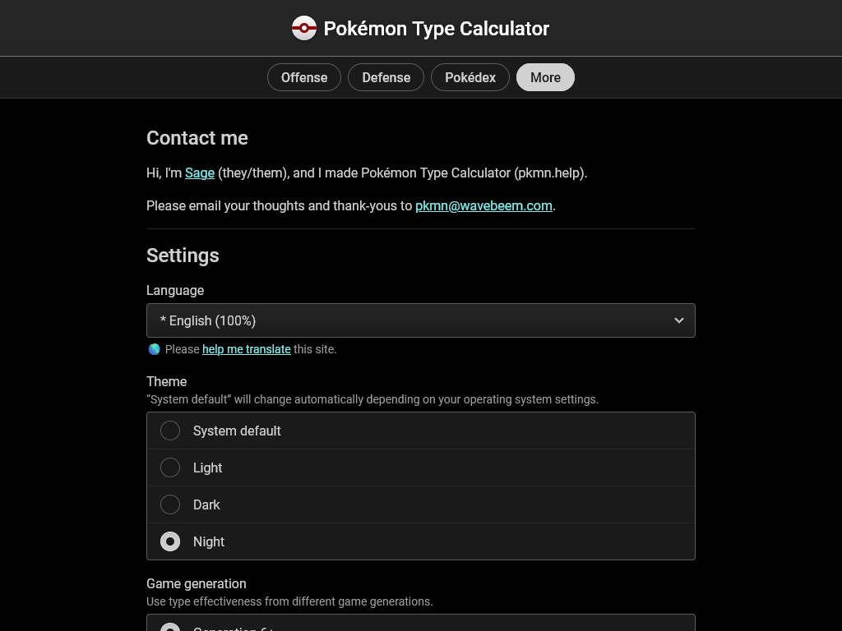
Task: Select the Dark theme radio button
Action: pos(170,504)
